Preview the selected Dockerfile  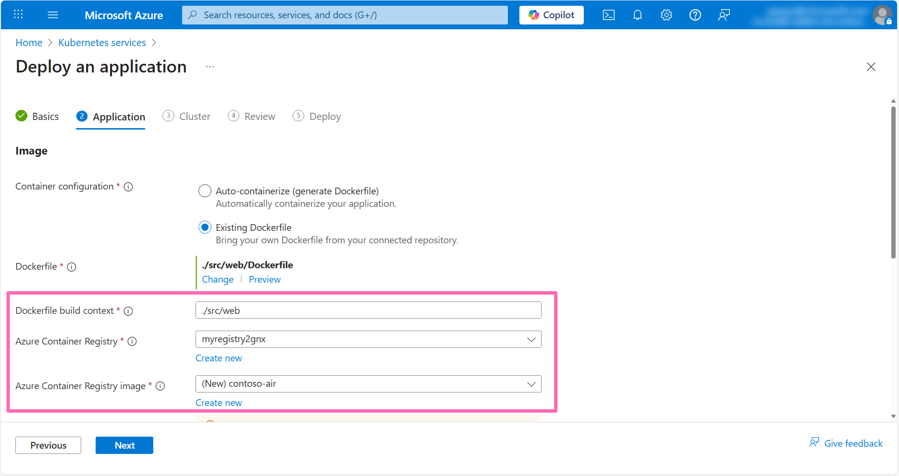(x=264, y=279)
